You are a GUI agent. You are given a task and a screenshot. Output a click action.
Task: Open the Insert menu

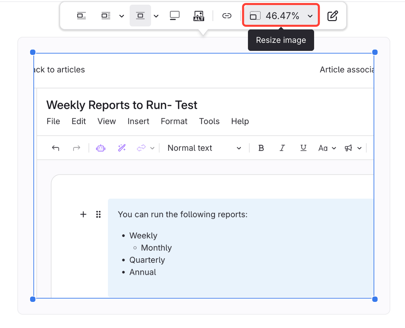click(x=138, y=121)
